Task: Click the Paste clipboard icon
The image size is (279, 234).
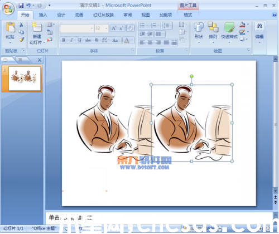Action: pos(10,27)
